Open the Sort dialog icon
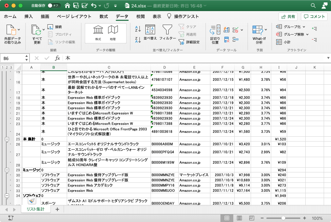Screen dimensions: 331x222 (x=150, y=30)
